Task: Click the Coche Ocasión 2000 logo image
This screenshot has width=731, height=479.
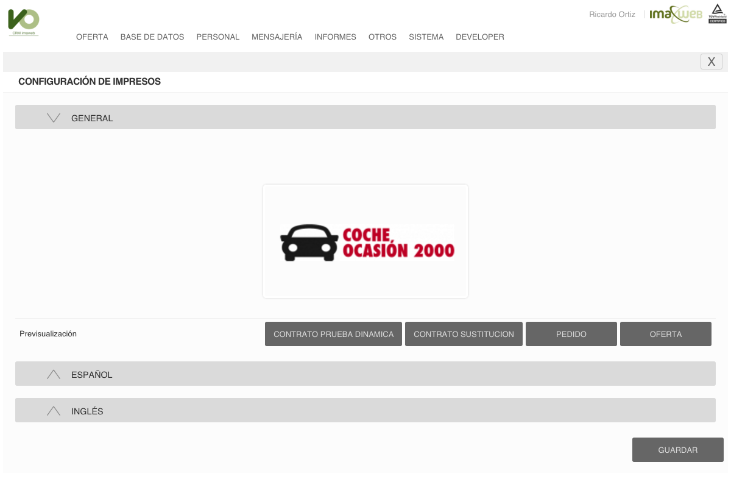Action: click(x=365, y=241)
